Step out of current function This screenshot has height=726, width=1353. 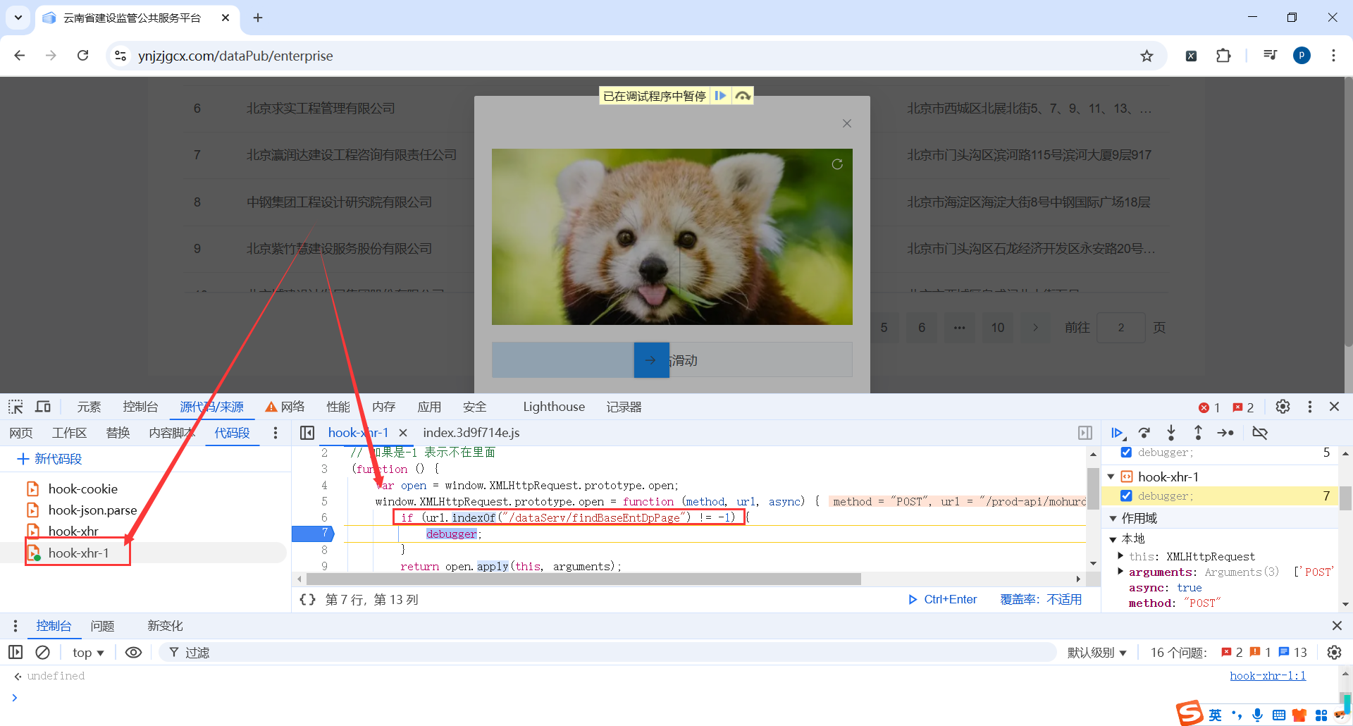1198,433
